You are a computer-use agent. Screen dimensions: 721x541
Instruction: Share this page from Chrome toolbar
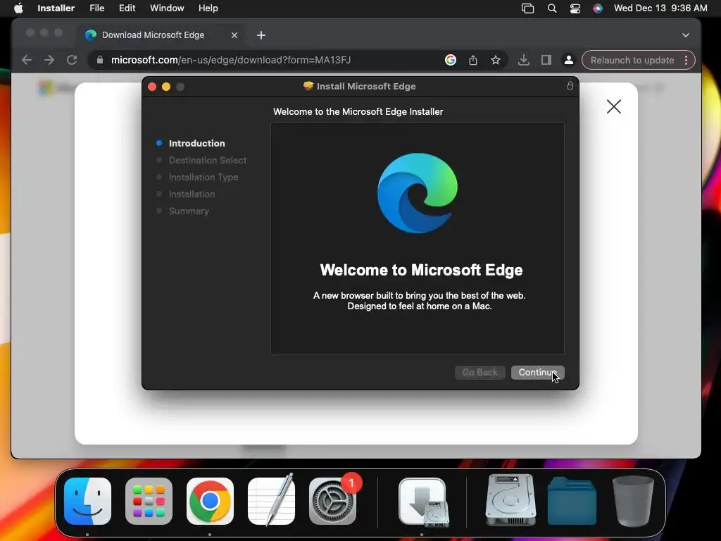click(472, 60)
